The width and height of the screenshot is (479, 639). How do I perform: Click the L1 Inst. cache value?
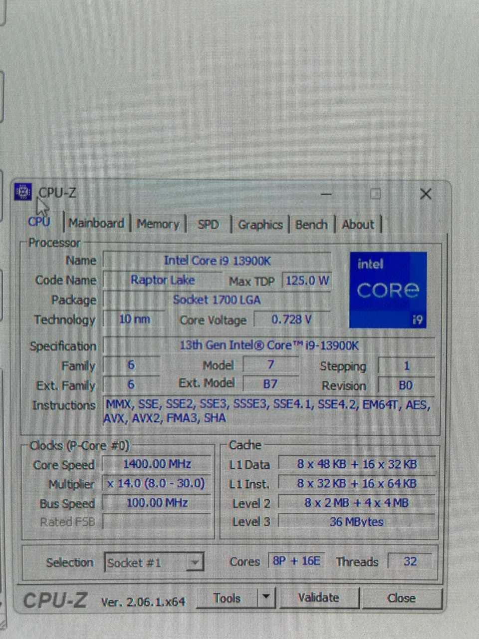coord(357,483)
